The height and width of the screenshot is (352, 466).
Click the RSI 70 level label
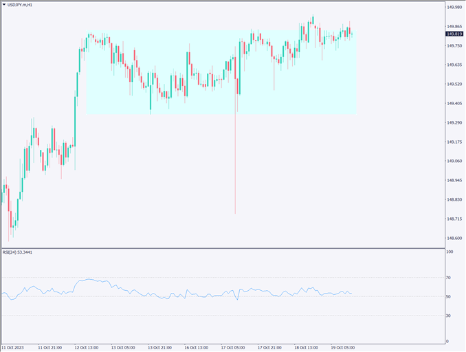(450, 277)
